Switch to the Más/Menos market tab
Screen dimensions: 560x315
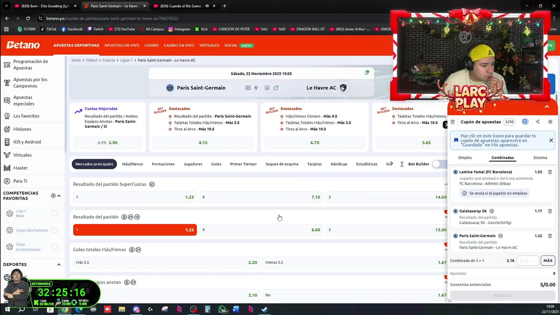[133, 164]
